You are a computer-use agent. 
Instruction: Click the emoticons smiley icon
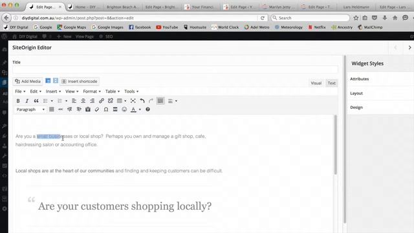coord(124,109)
